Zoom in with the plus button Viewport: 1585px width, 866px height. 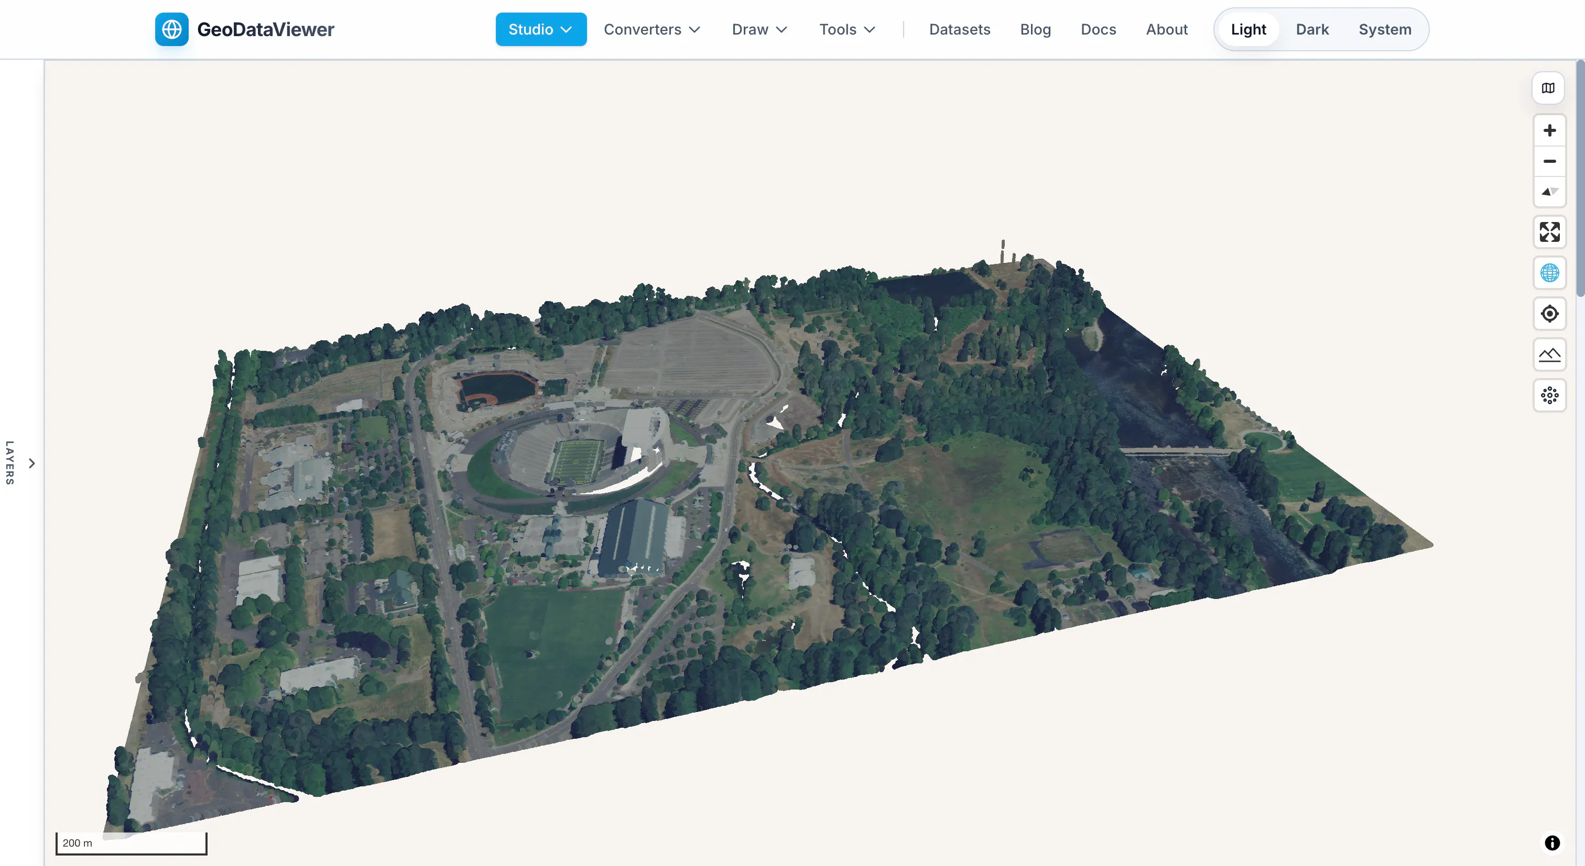click(x=1549, y=130)
